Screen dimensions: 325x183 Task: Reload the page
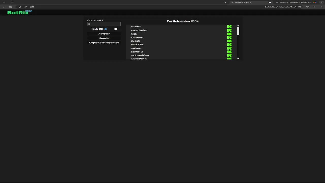pyautogui.click(x=307, y=7)
